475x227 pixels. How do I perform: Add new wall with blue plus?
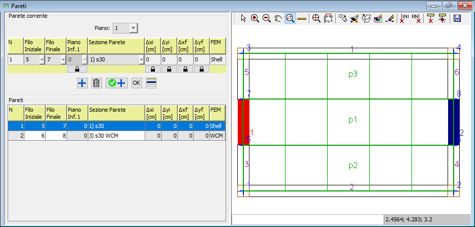tap(82, 83)
